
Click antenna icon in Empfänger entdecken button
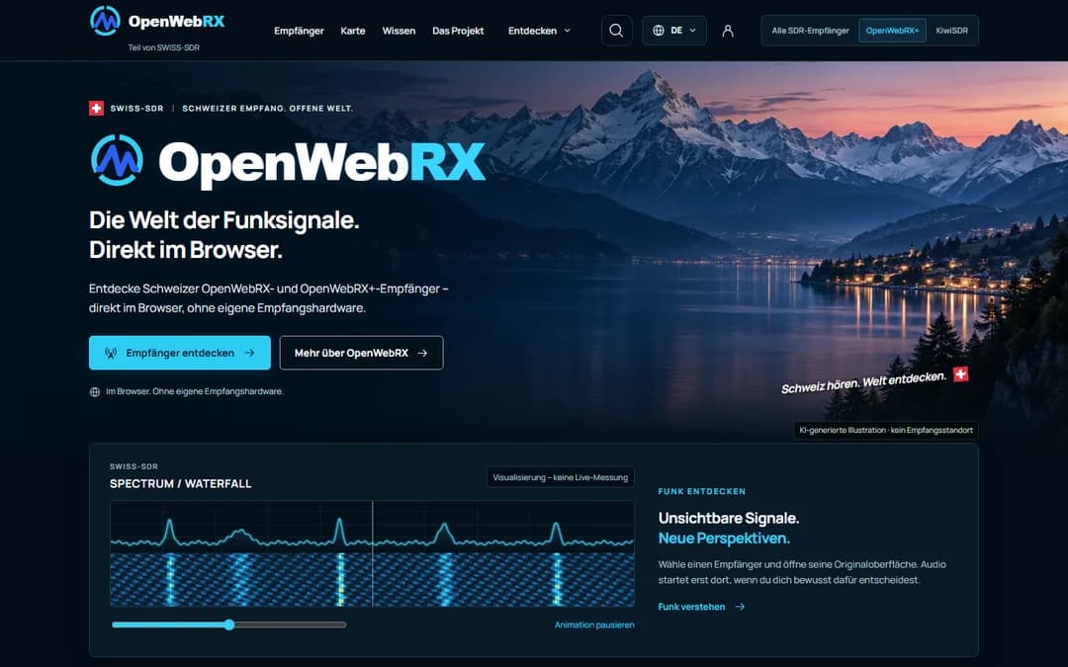click(x=111, y=353)
